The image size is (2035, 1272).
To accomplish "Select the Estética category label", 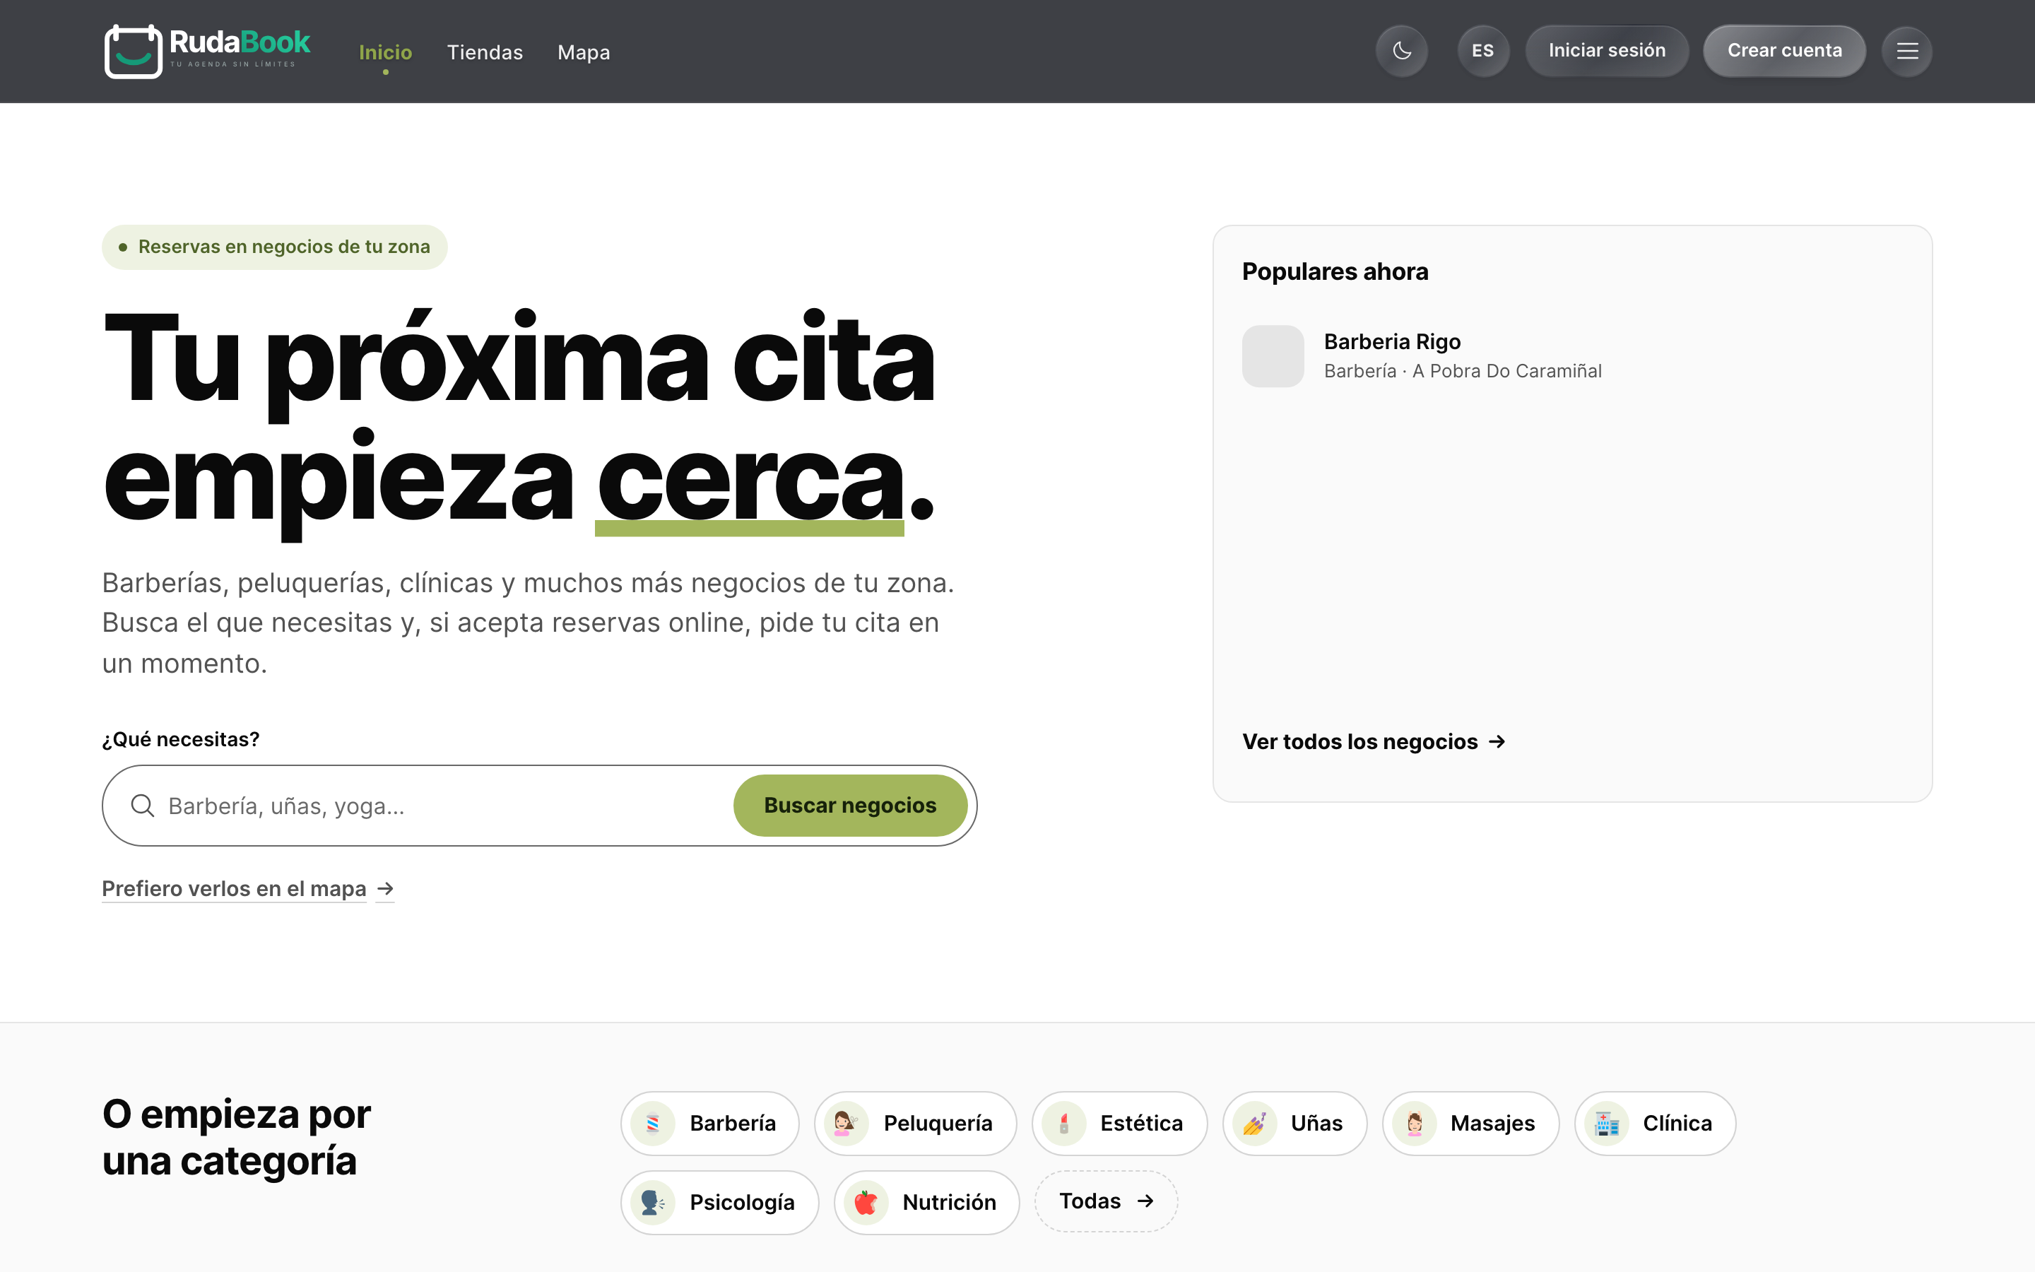I will pos(1141,1123).
